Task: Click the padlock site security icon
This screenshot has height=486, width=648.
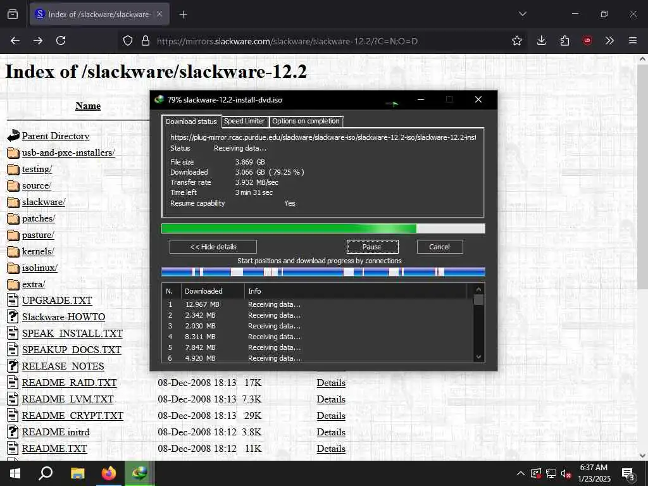Action: click(146, 41)
